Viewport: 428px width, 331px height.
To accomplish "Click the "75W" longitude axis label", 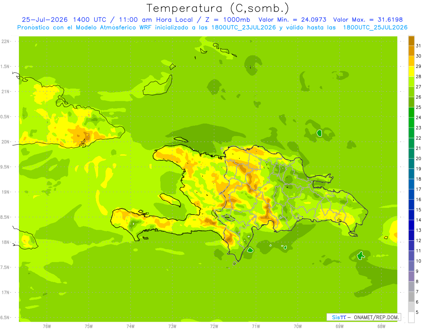I will [89, 326].
